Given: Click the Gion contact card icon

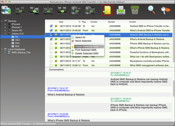Looking at the screenshot, I should pos(13,40).
